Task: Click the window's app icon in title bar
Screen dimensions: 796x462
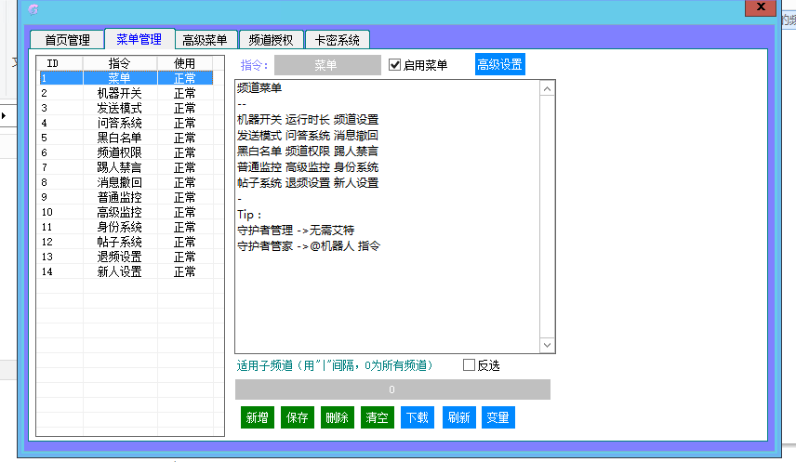Action: (33, 9)
